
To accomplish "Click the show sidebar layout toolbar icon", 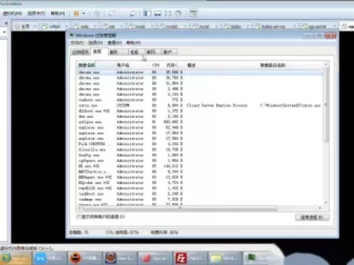I will pyautogui.click(x=147, y=13).
